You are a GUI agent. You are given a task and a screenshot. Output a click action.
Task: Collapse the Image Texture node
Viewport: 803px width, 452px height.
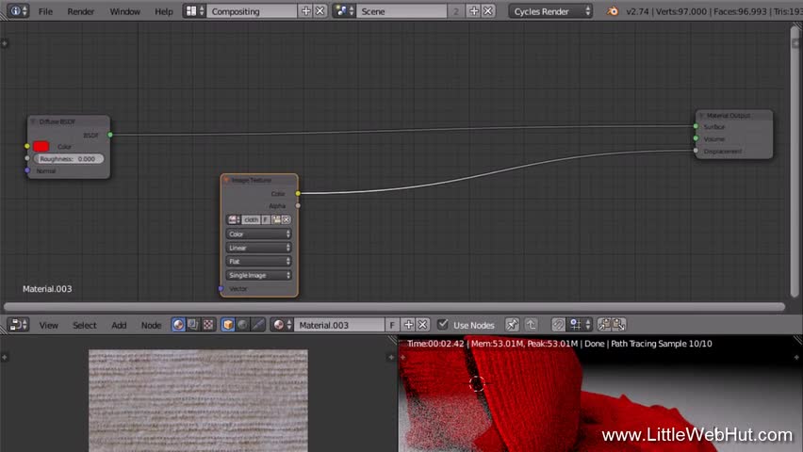(226, 180)
